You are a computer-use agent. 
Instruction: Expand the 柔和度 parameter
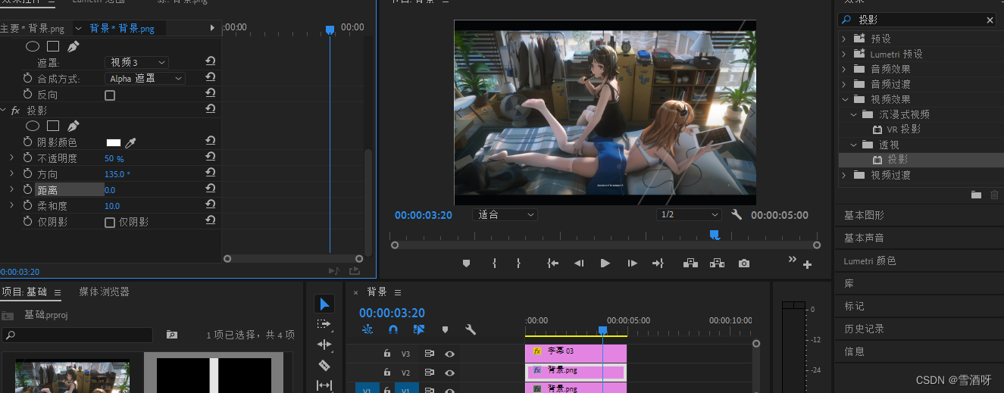[x=11, y=205]
